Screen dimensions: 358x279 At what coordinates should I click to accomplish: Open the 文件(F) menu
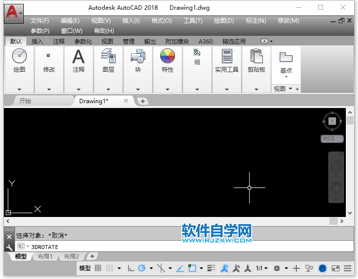click(40, 21)
